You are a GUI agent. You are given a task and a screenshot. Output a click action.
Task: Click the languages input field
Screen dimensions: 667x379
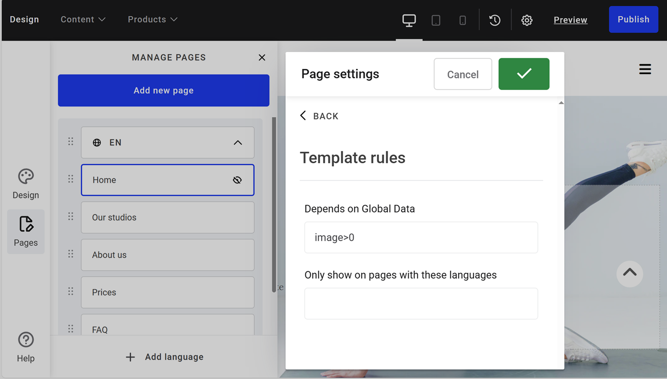point(421,303)
